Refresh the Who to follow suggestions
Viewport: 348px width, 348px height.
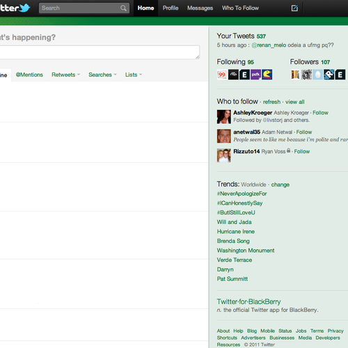click(x=271, y=102)
